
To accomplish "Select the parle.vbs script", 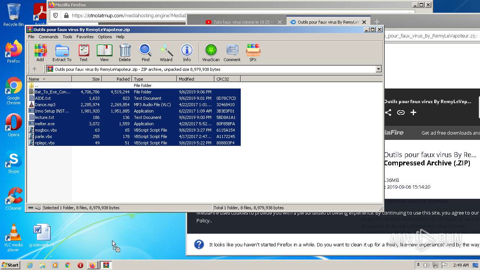I will 134,136.
